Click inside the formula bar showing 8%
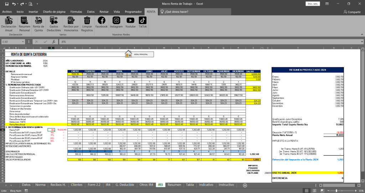Screen dimensions: 365x193 (x=210, y=42)
